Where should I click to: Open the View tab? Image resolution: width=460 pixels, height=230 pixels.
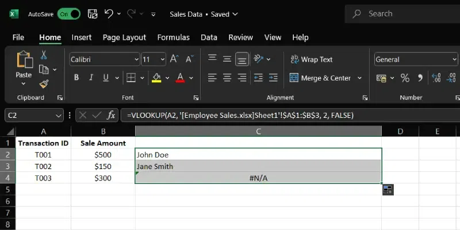pyautogui.click(x=273, y=37)
